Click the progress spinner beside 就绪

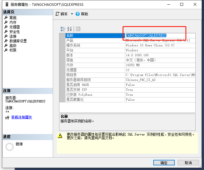tap(10, 147)
